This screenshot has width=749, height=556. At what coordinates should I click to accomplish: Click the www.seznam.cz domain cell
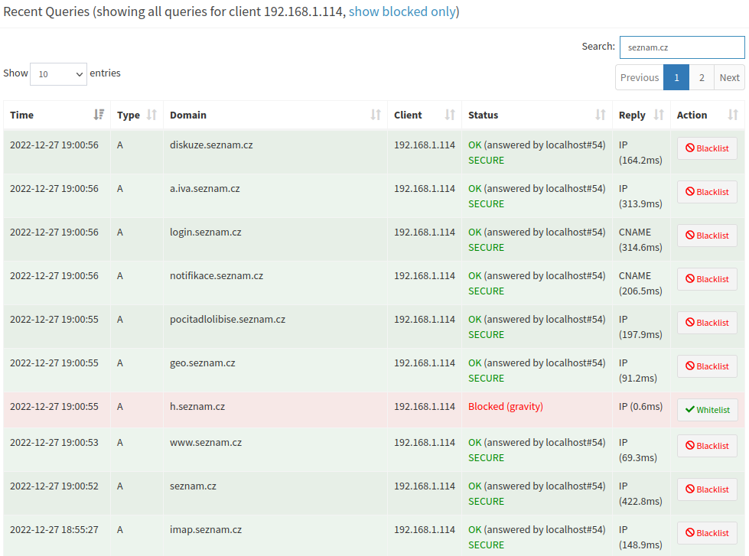(x=206, y=443)
